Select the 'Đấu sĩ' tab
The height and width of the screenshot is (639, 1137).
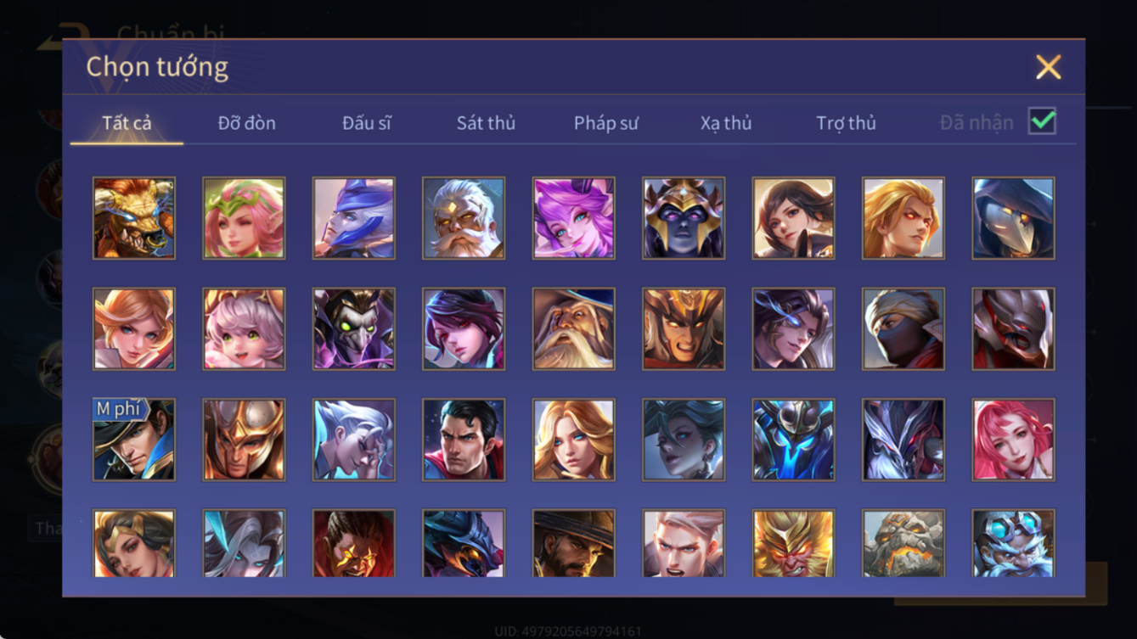[x=367, y=123]
